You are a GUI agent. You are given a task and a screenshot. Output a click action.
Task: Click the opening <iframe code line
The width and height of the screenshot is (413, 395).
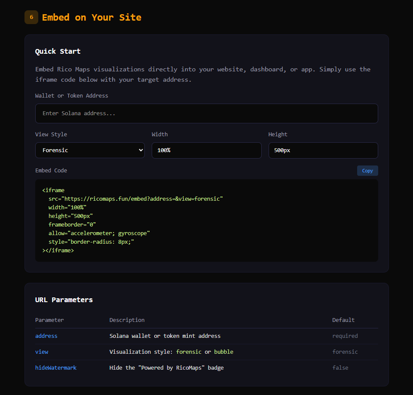point(53,190)
